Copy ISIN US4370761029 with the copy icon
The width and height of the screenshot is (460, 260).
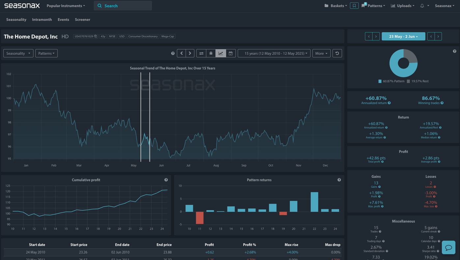[x=95, y=36]
